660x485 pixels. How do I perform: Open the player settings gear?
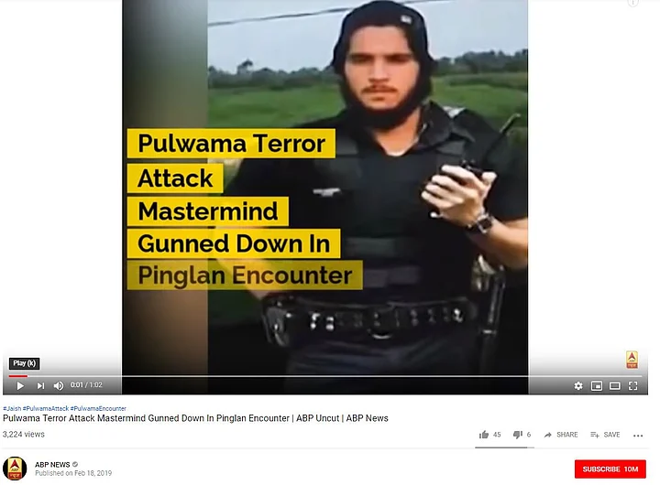pos(578,385)
